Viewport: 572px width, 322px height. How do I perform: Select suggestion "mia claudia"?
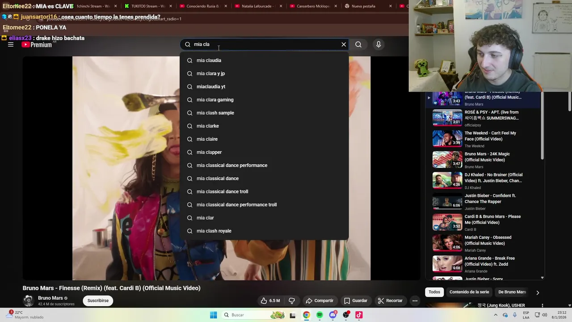pyautogui.click(x=264, y=60)
